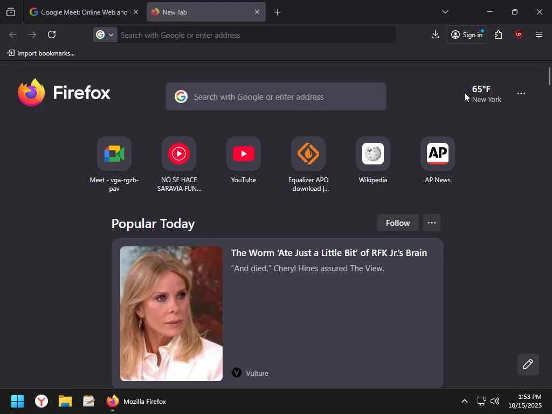Image resolution: width=552 pixels, height=414 pixels.
Task: Open the Wikipedia shortcut tile
Action: click(x=373, y=161)
